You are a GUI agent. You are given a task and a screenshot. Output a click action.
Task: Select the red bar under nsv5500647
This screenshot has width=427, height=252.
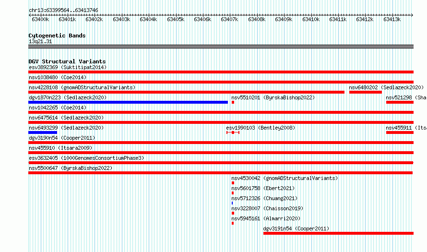click(221, 173)
